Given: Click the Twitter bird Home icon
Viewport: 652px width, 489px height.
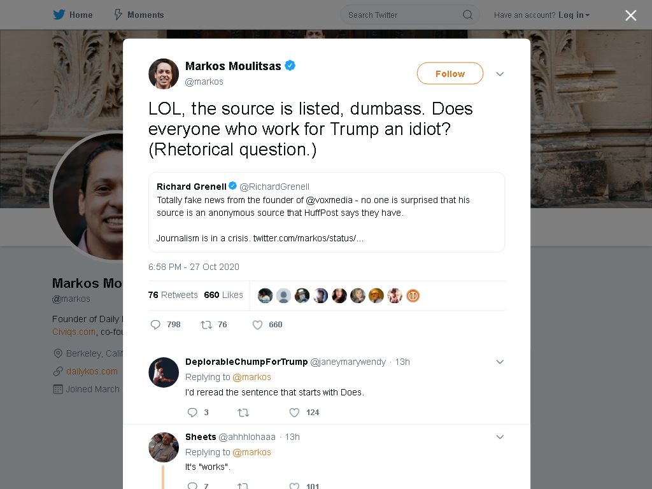Looking at the screenshot, I should coord(59,15).
